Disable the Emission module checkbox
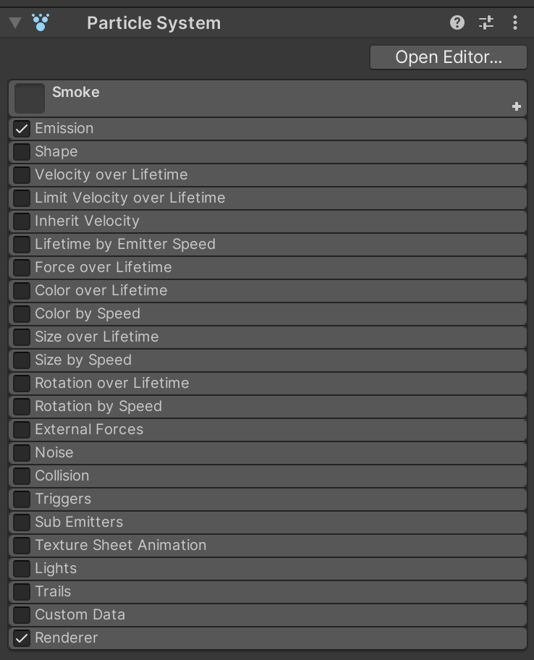This screenshot has width=534, height=660. (x=22, y=129)
